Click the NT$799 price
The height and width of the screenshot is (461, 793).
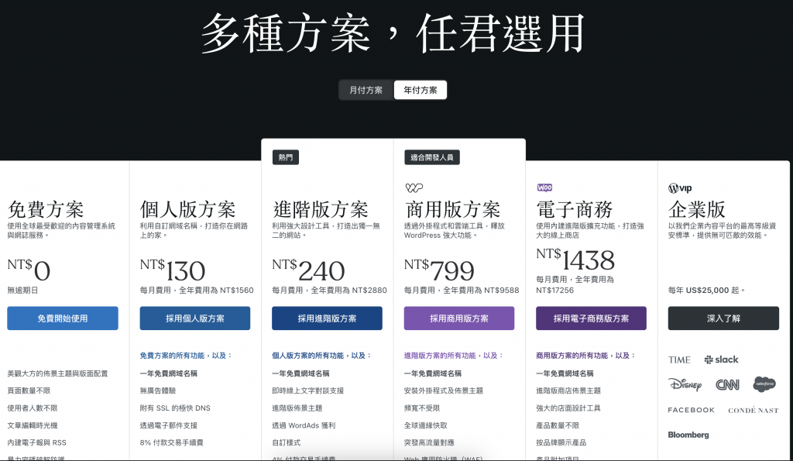coord(440,270)
